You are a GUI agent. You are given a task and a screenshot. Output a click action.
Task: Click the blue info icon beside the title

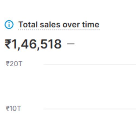pos(9,24)
